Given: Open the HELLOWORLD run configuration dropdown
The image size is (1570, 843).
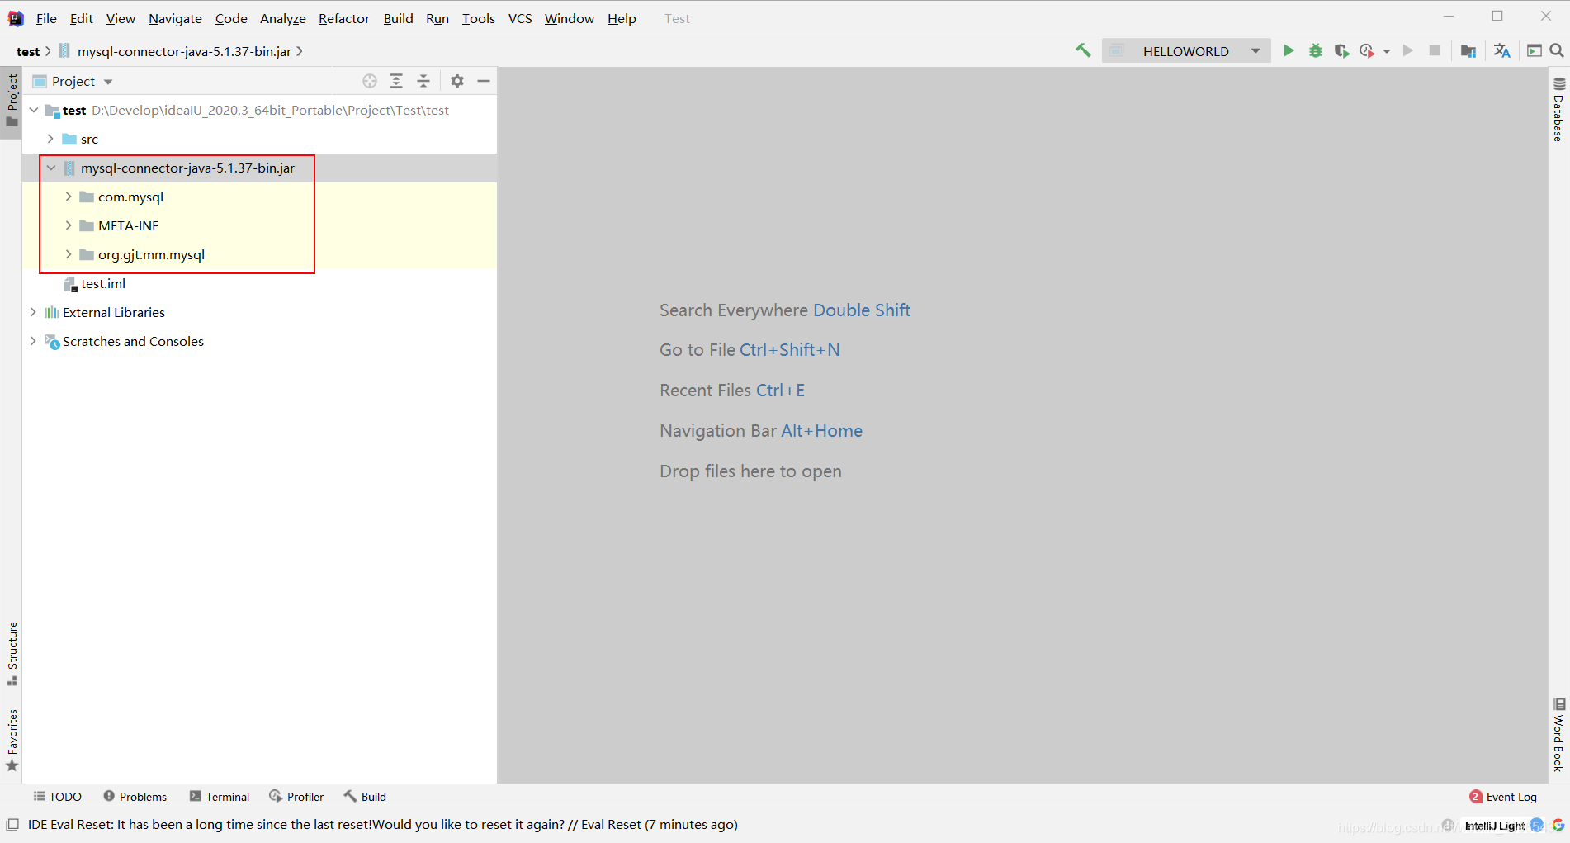Looking at the screenshot, I should (x=1187, y=51).
